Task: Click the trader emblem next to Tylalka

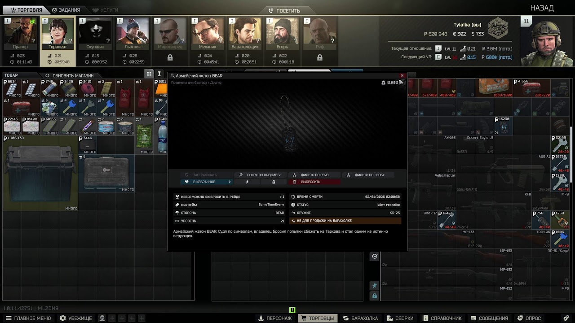Action: 498,28
